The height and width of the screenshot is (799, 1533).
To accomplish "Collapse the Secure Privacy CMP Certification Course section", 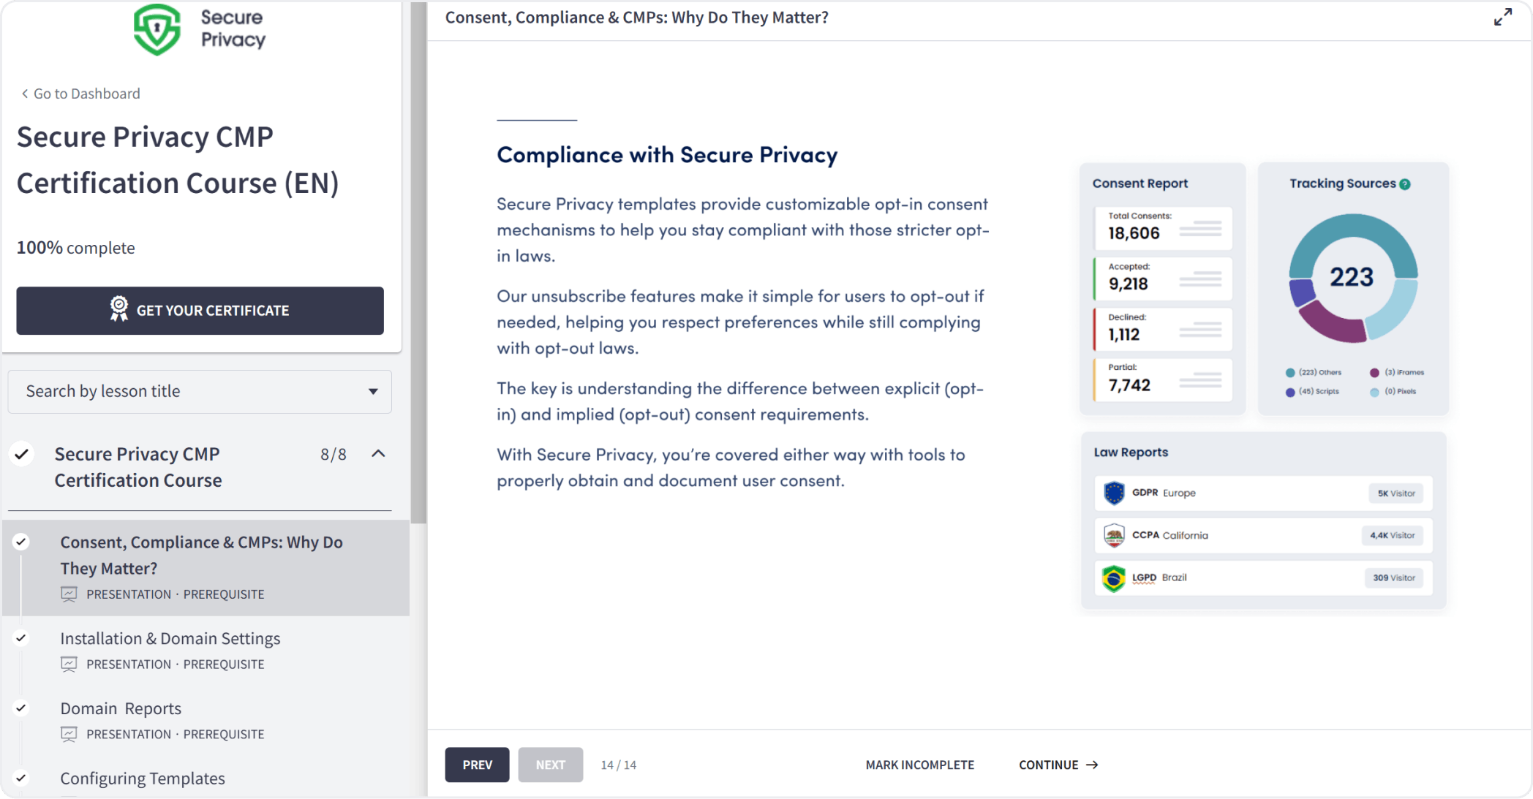I will point(379,454).
